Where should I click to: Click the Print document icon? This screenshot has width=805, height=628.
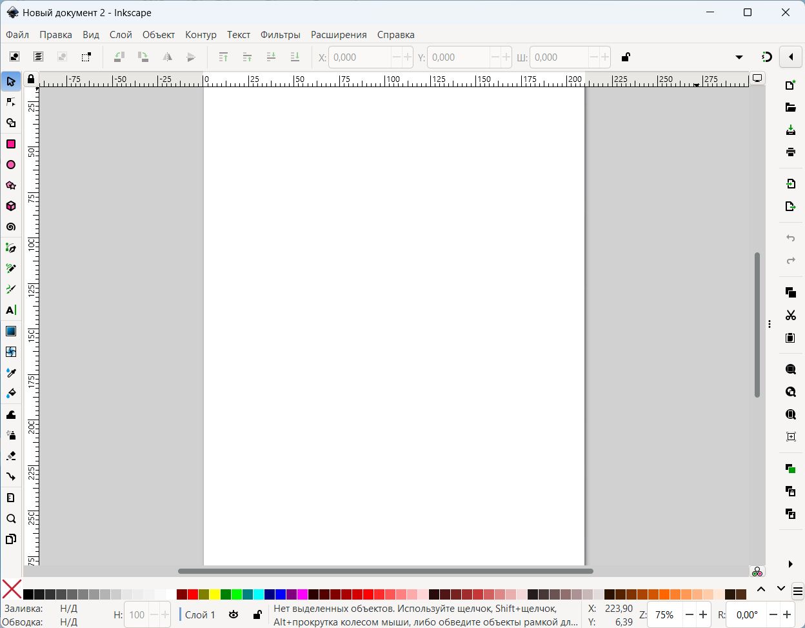[x=790, y=152]
